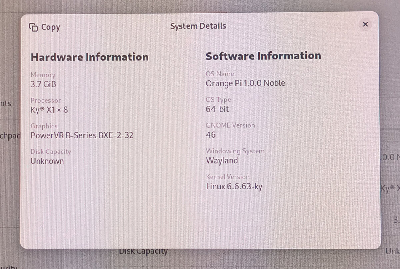The height and width of the screenshot is (269, 400).
Task: Click the 3.7 GiB memory value
Action: click(x=43, y=84)
